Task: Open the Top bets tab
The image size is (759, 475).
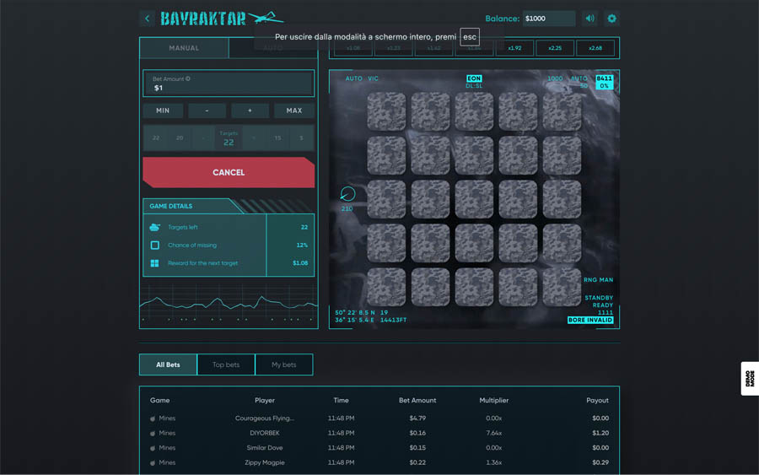Action: click(226, 364)
